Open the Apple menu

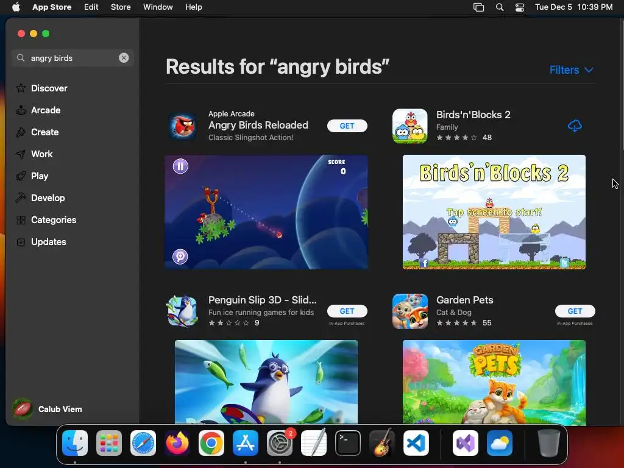pos(16,7)
